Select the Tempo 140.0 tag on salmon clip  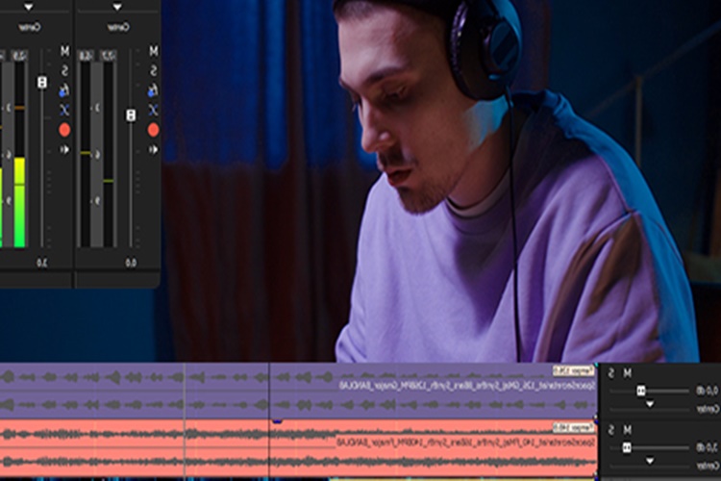pyautogui.click(x=573, y=428)
